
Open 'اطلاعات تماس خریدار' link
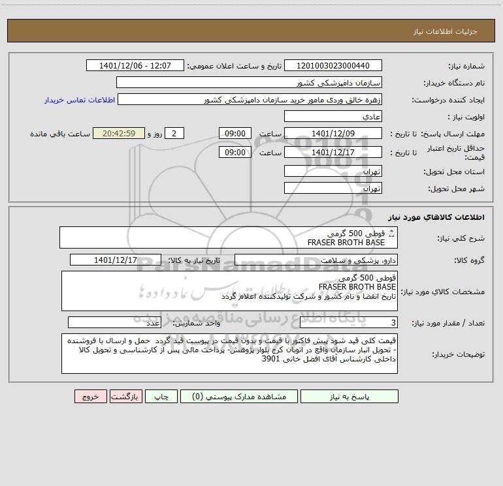pos(80,100)
